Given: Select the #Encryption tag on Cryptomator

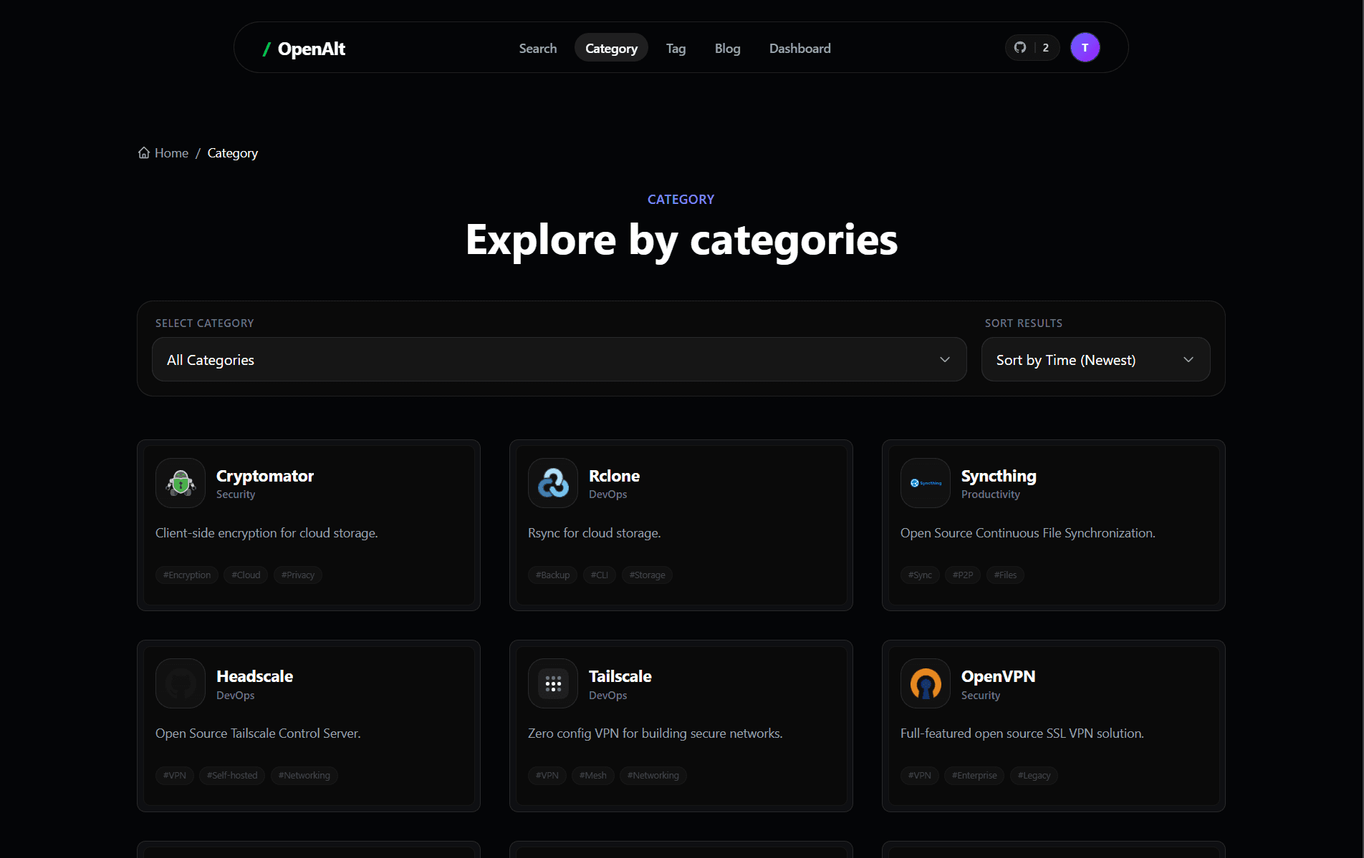Looking at the screenshot, I should [x=187, y=575].
